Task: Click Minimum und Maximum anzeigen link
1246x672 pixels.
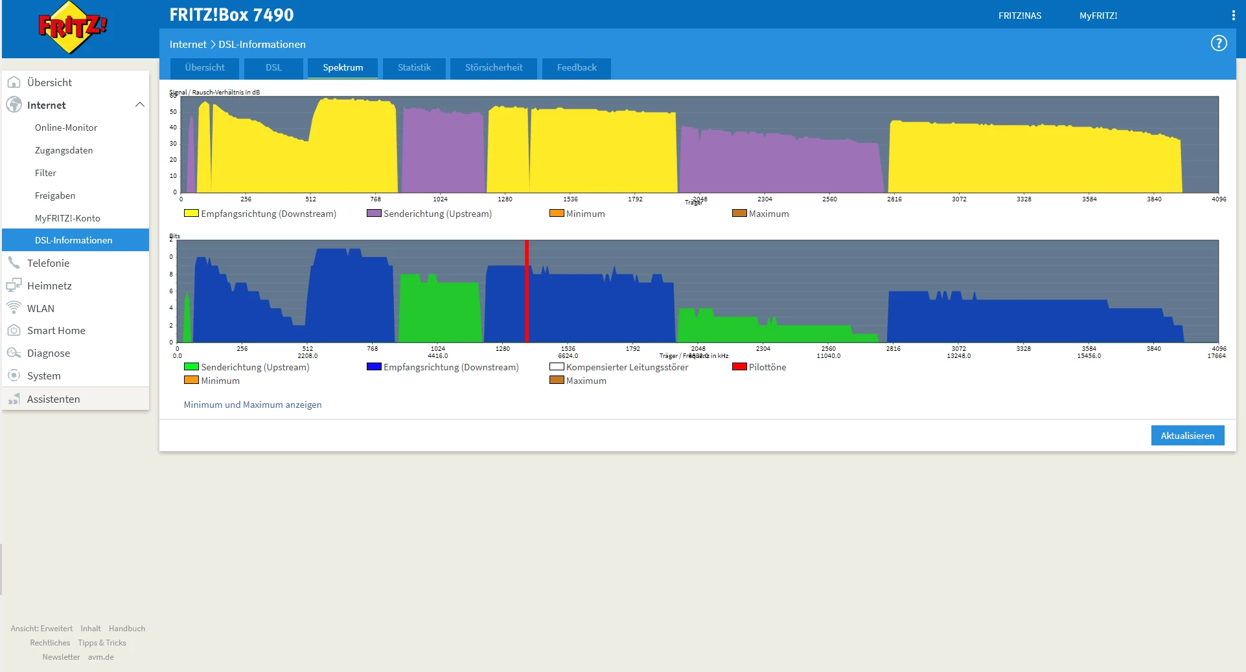Action: click(x=253, y=405)
